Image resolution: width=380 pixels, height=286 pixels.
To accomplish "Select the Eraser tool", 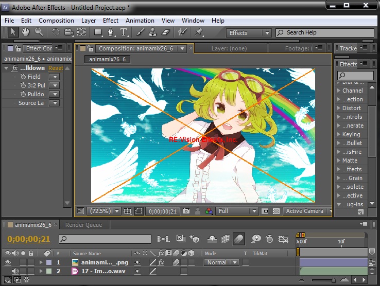I will (x=166, y=32).
